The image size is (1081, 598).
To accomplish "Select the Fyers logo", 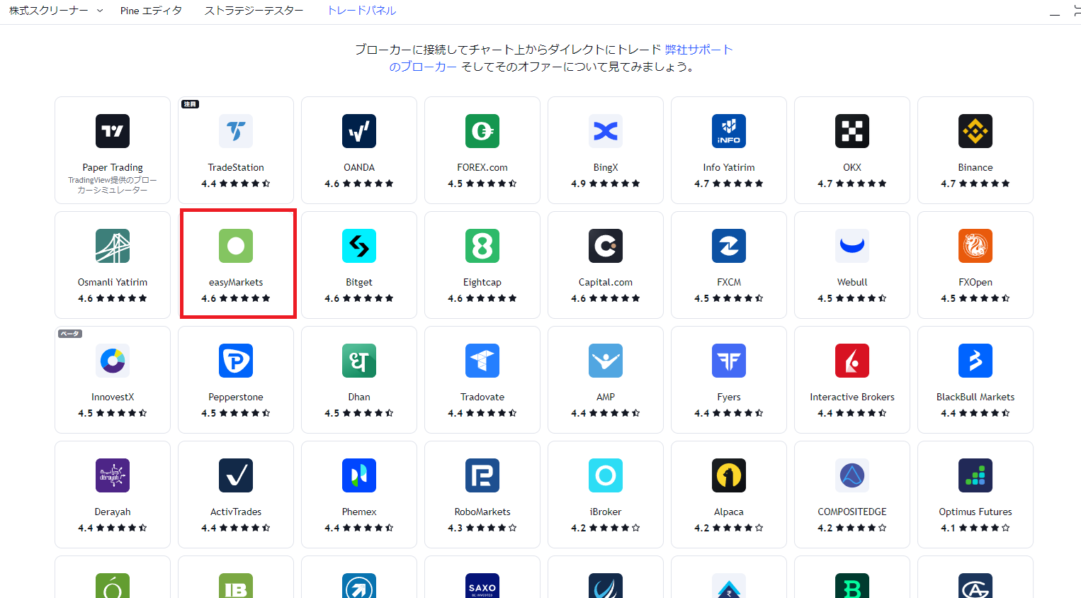I will pos(729,361).
